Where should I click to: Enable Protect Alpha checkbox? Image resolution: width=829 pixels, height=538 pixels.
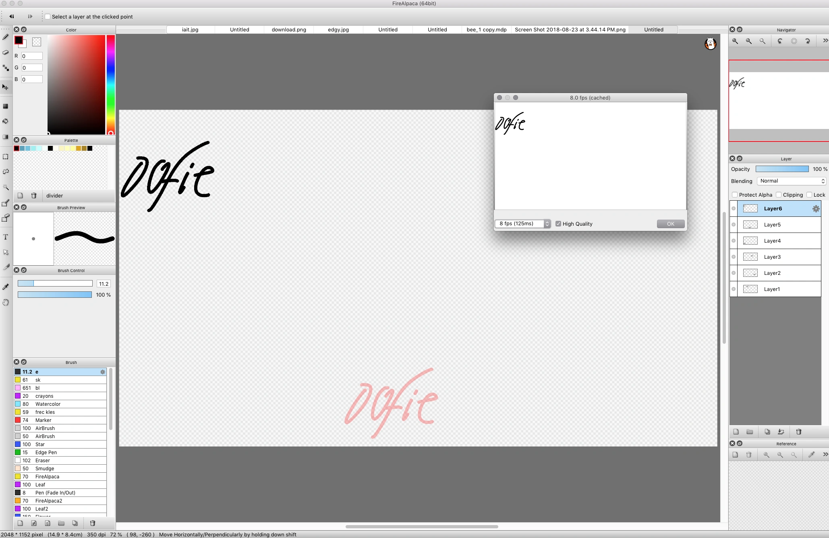click(735, 195)
